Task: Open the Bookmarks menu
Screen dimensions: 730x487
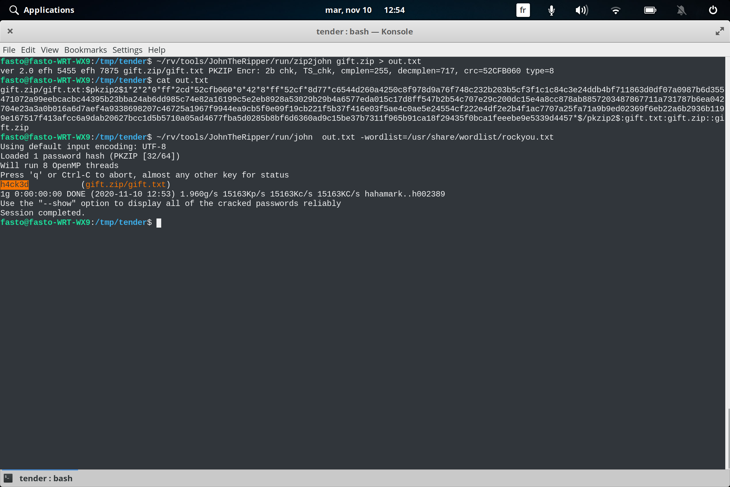Action: tap(85, 50)
